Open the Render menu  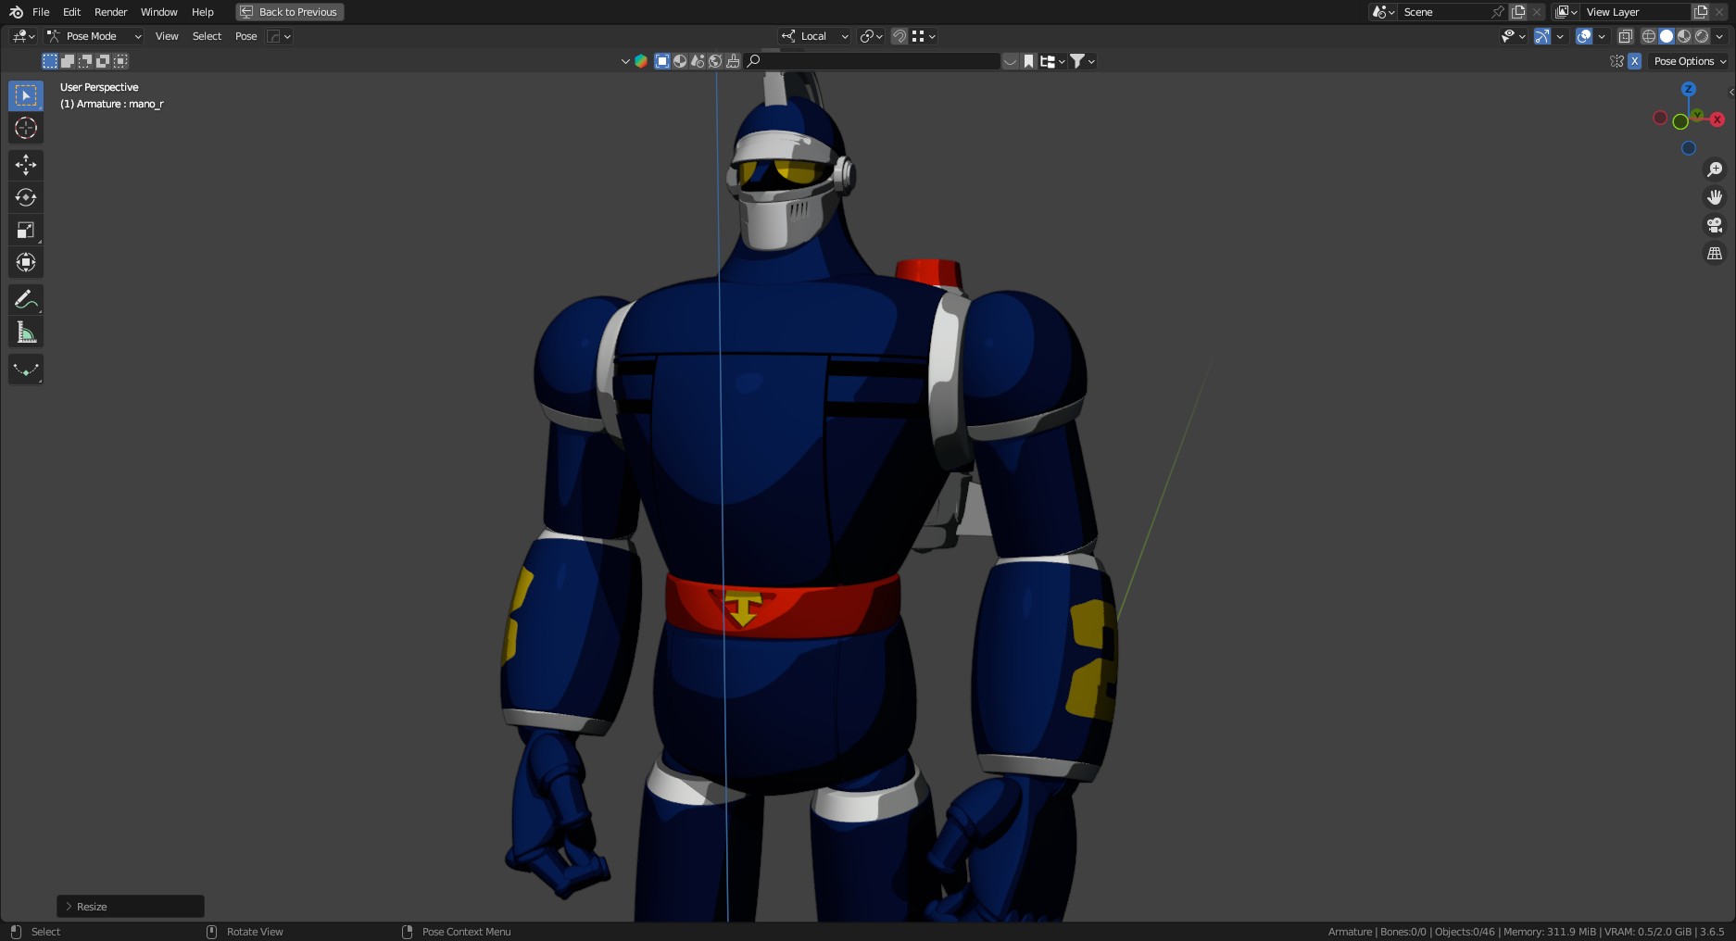110,12
